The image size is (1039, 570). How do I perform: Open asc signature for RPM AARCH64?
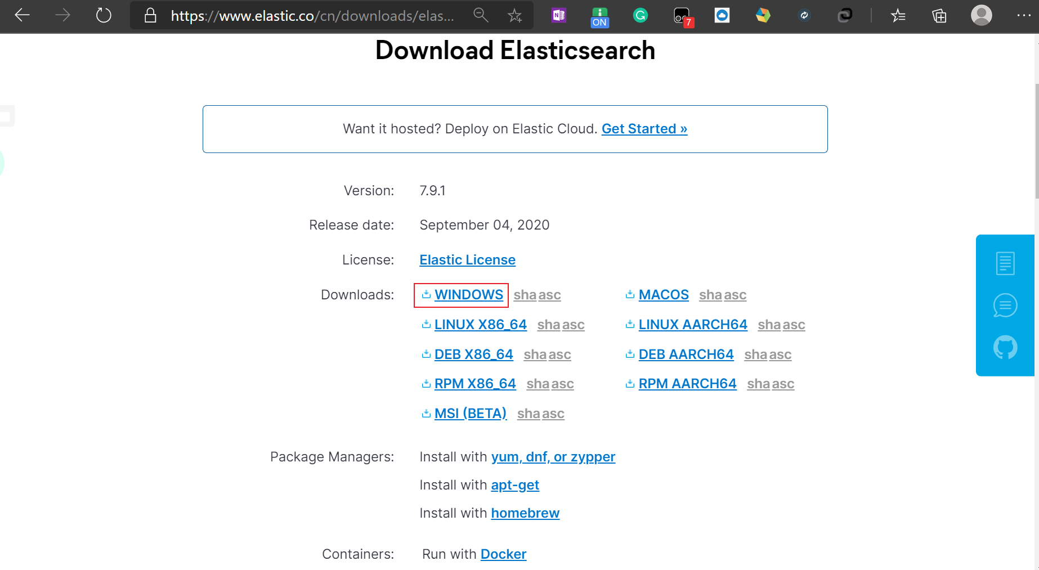pos(783,384)
